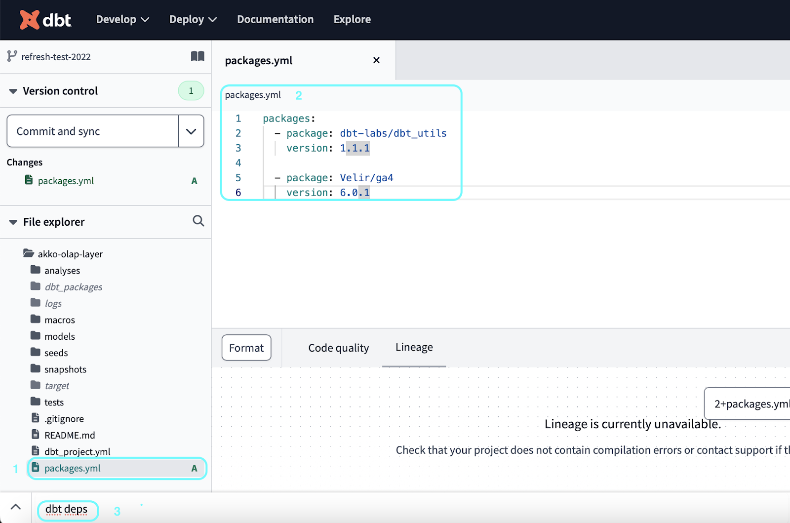Click the changes count badge
Viewport: 790px width, 523px height.
[x=191, y=91]
